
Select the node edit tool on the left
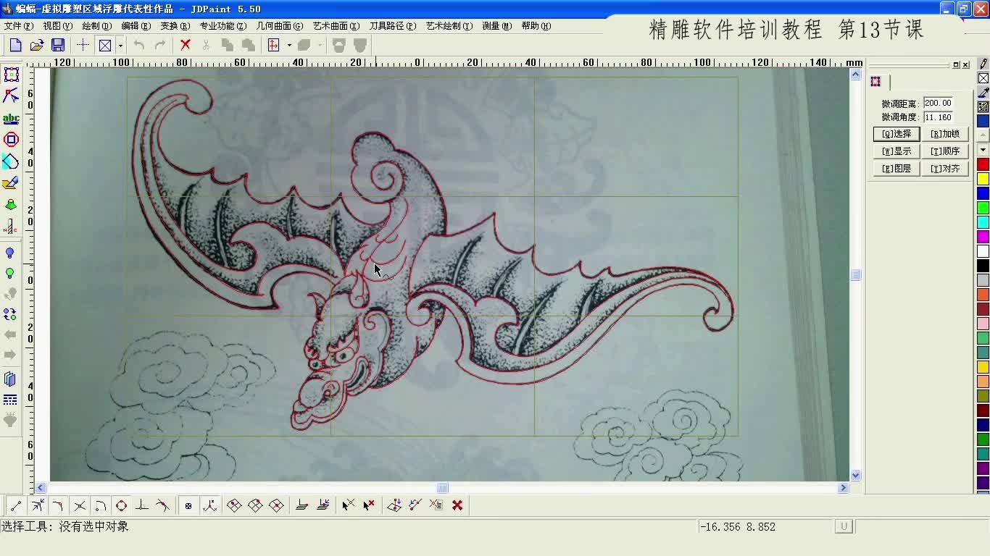click(x=11, y=96)
